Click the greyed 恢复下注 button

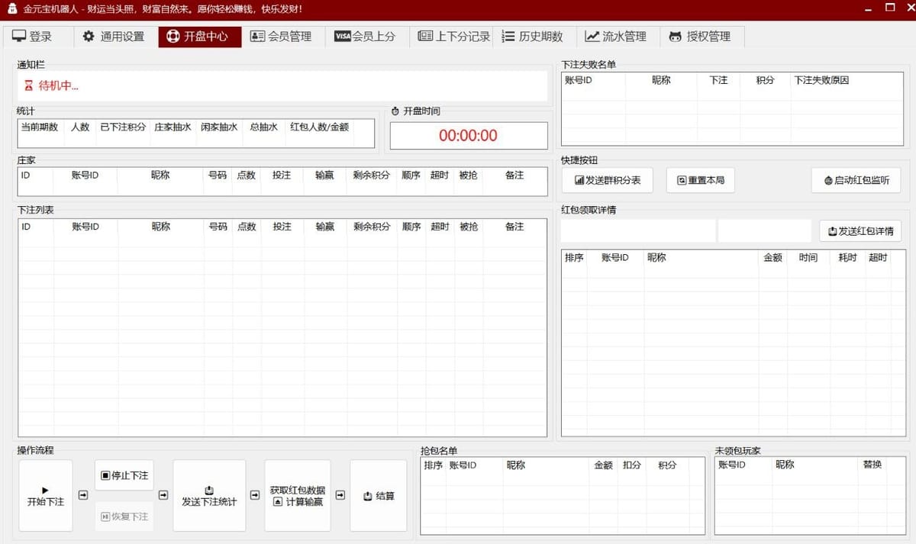click(x=124, y=517)
